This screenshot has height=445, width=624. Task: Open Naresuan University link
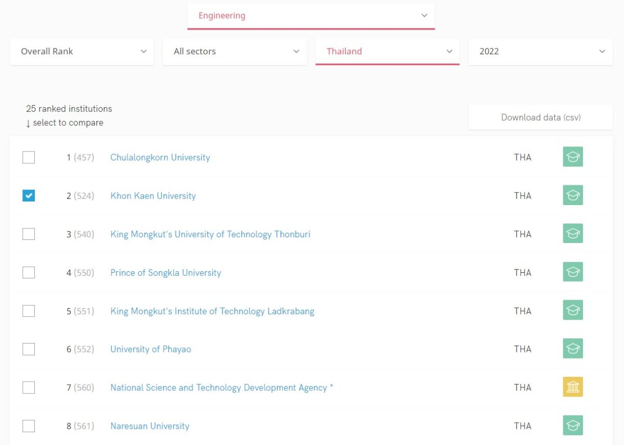click(x=150, y=426)
